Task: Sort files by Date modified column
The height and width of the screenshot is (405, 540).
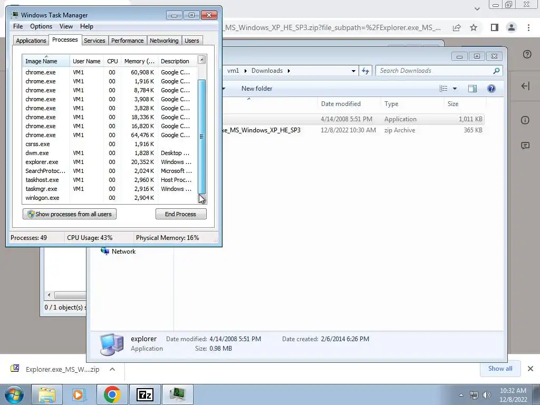Action: tap(349, 104)
